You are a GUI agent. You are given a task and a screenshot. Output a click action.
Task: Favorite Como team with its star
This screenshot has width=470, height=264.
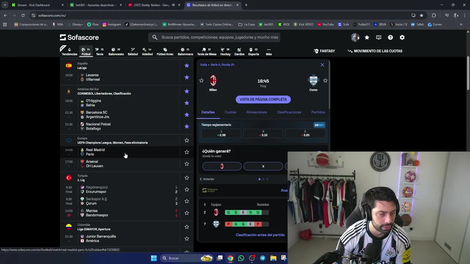(325, 80)
